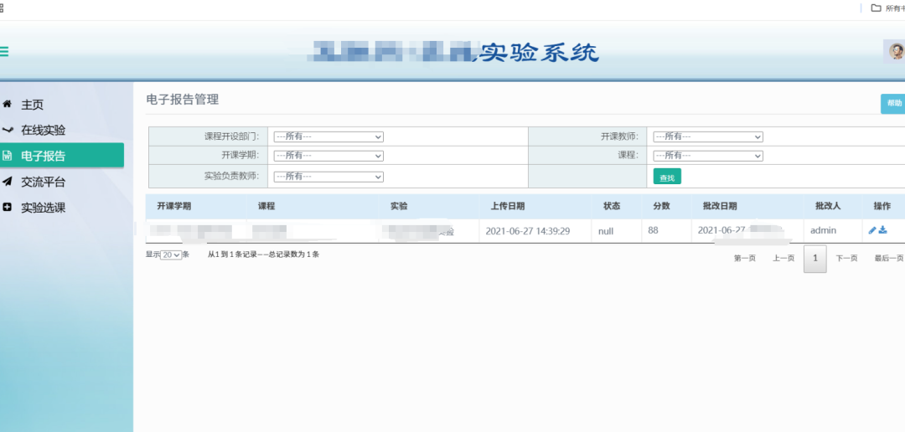
Task: Click the document icon beside 电子报告
Action: tap(7, 156)
